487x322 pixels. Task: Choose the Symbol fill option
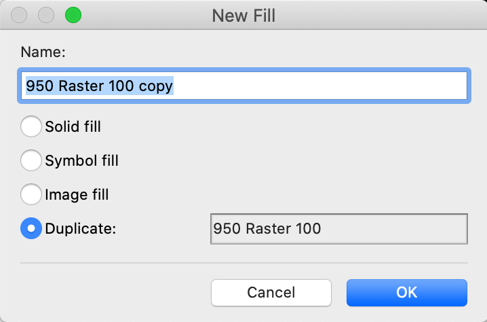31,160
